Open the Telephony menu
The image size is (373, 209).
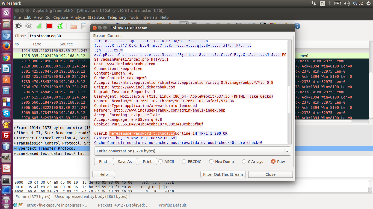(x=117, y=17)
